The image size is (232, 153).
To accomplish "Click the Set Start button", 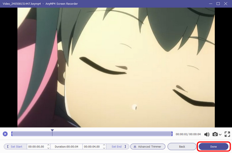I will point(15,146).
